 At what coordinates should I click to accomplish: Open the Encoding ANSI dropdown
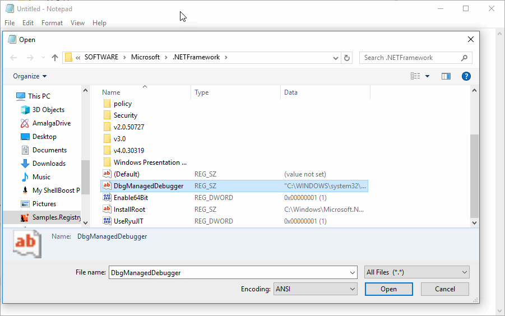click(x=316, y=289)
